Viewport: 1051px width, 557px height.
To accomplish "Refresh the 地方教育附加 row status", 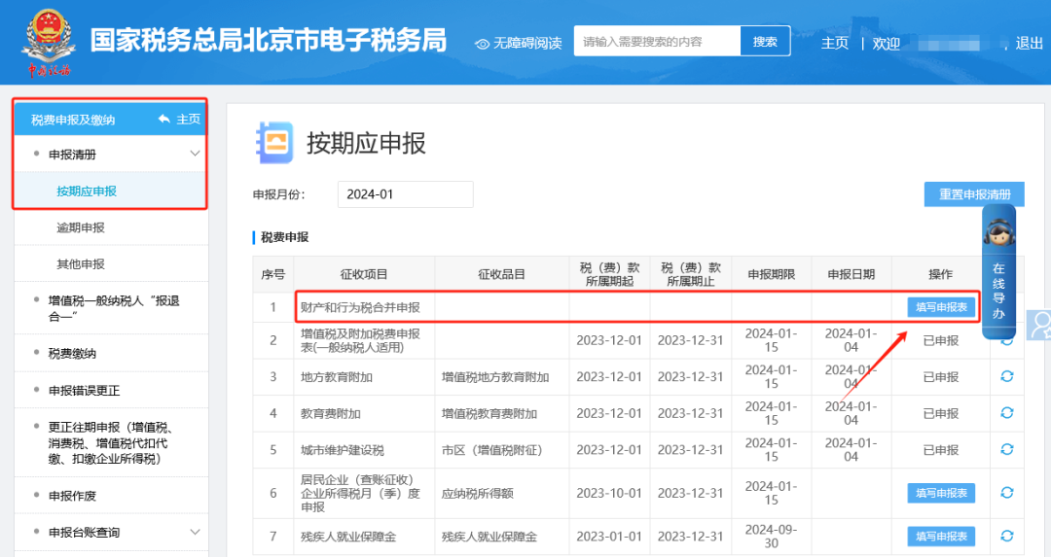I will coord(1007,377).
